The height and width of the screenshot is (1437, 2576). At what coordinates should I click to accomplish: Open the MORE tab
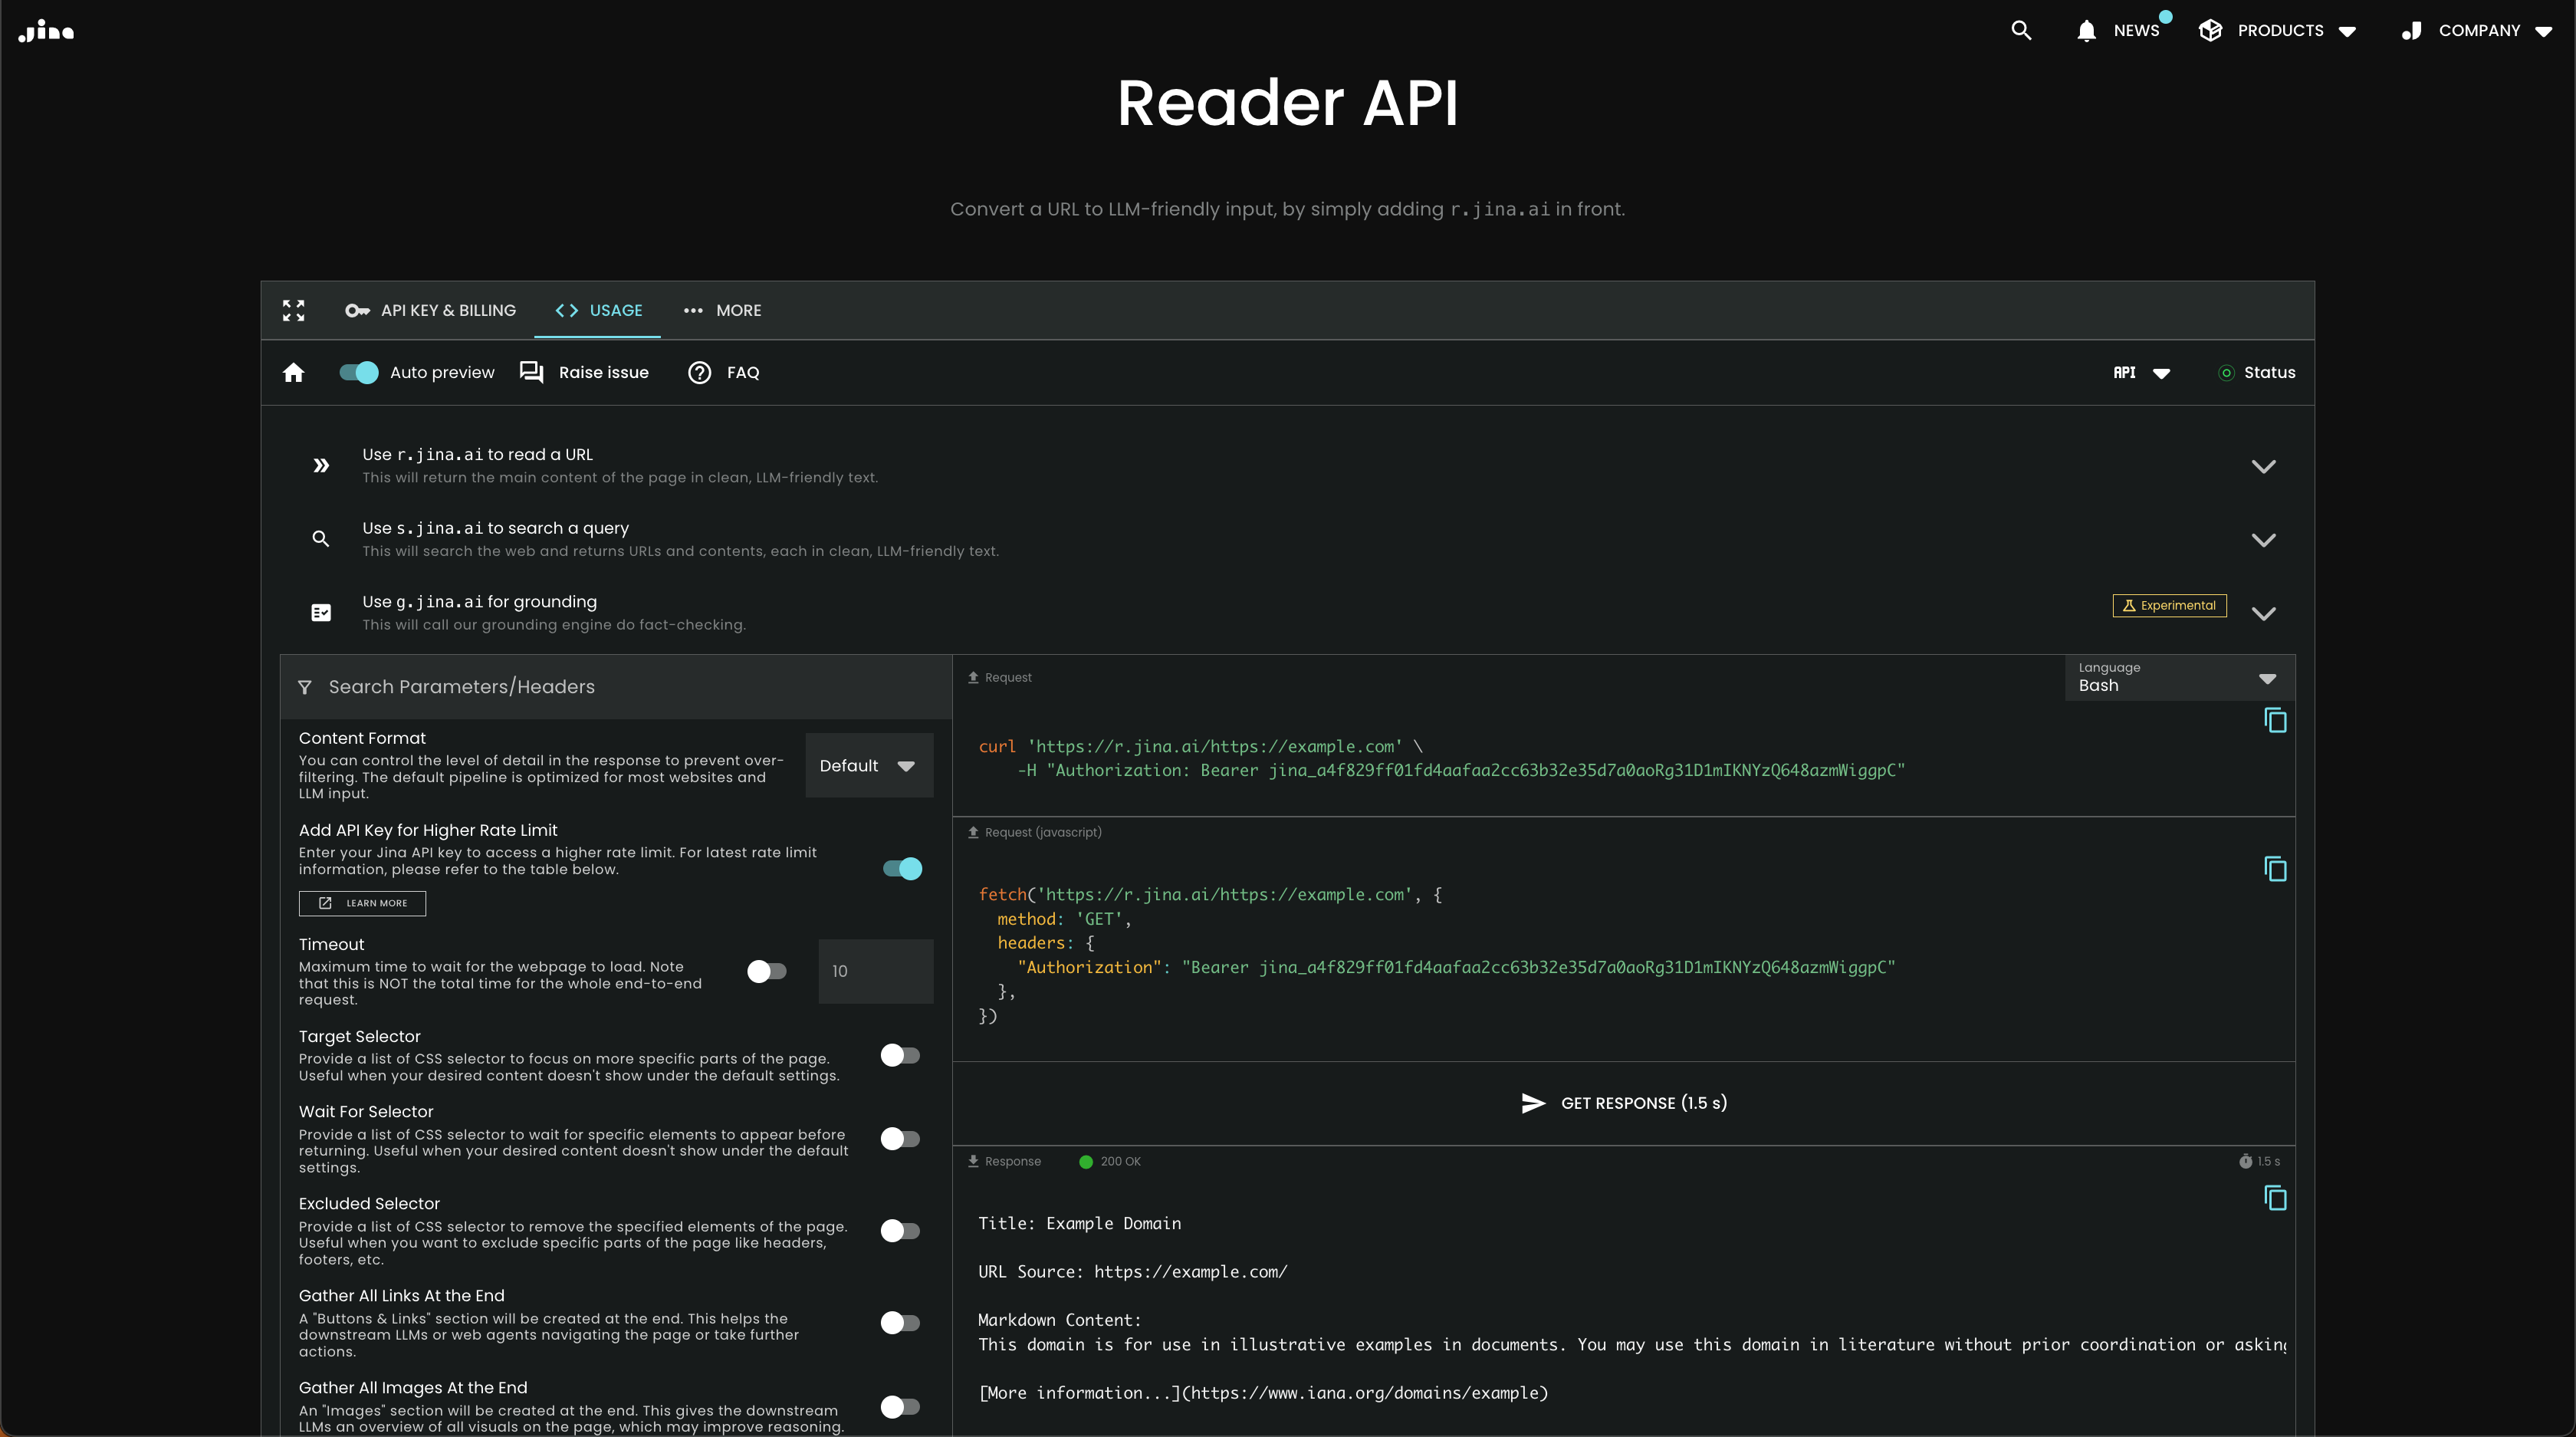(x=722, y=310)
